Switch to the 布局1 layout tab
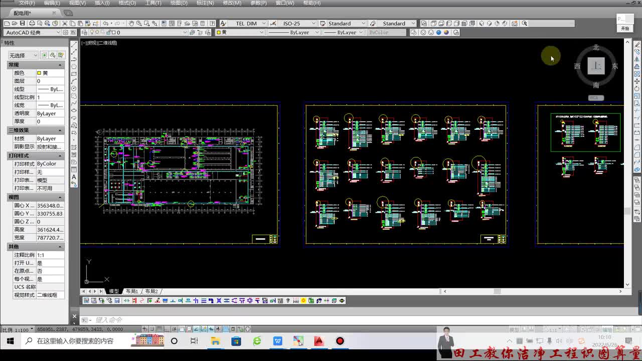642x361 pixels. 131,291
